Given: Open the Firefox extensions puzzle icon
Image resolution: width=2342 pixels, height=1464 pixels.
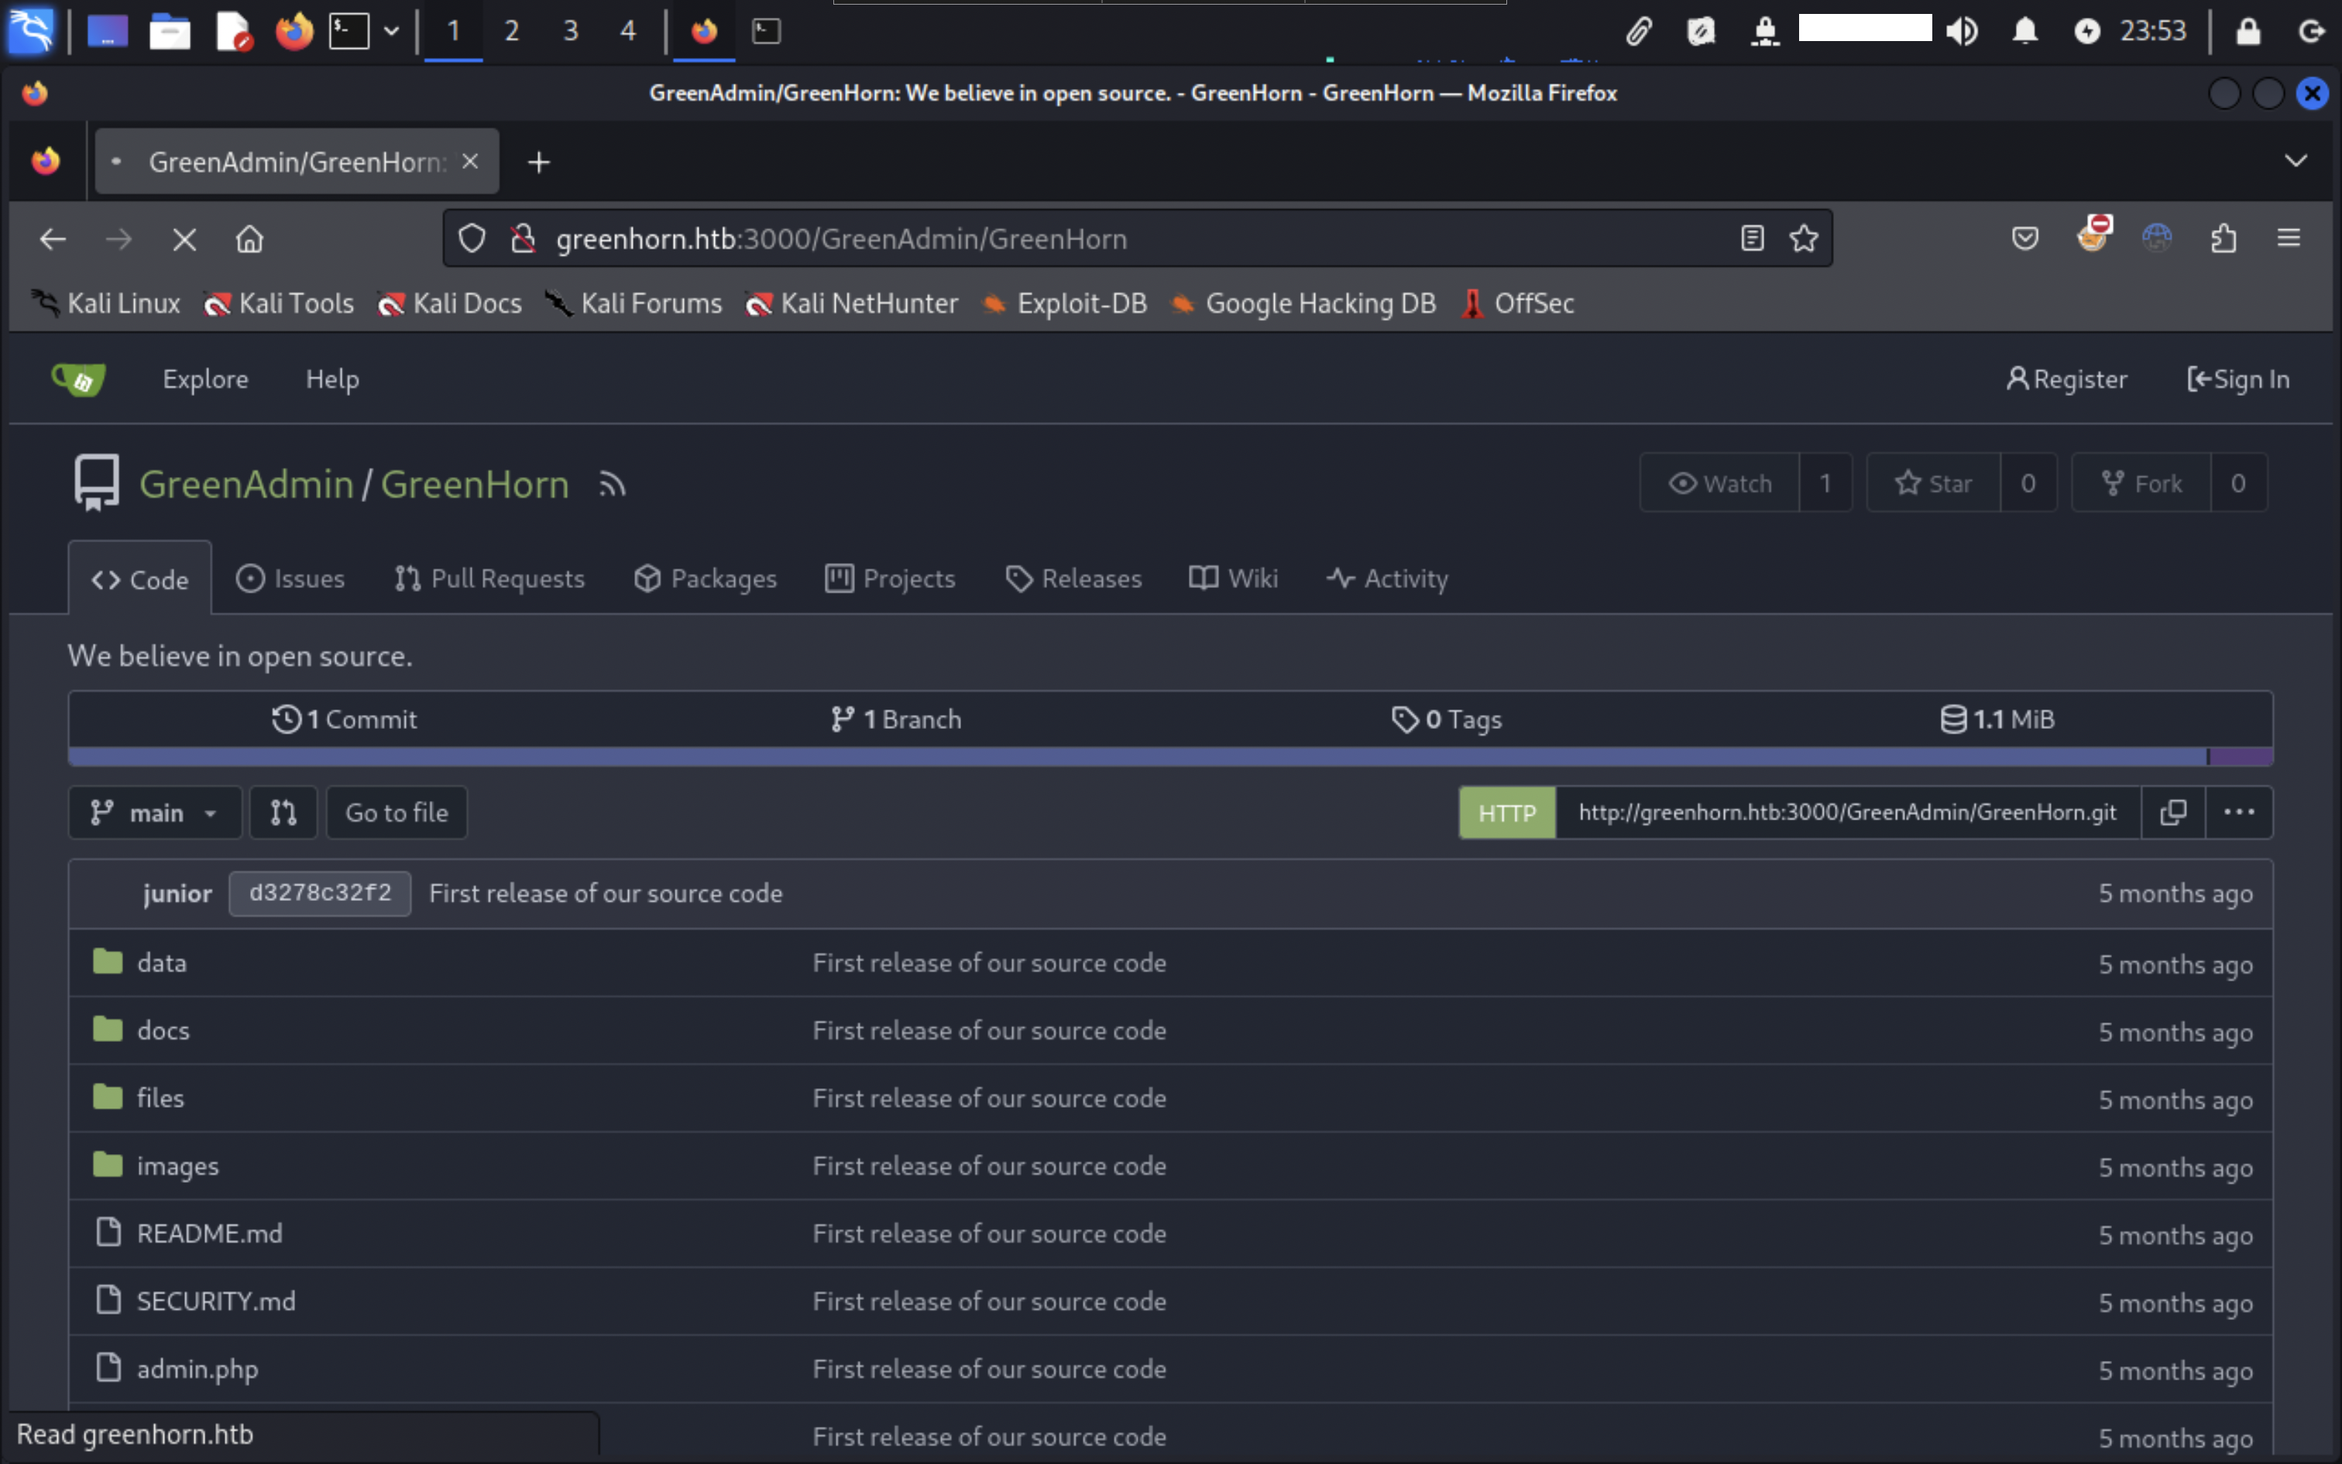Looking at the screenshot, I should click(2224, 239).
